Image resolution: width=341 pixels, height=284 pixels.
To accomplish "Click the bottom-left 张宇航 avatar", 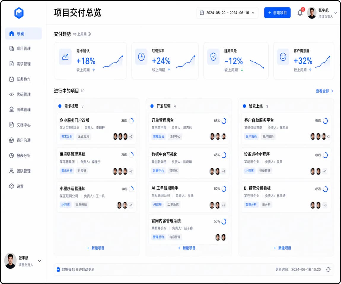I will [x=10, y=261].
